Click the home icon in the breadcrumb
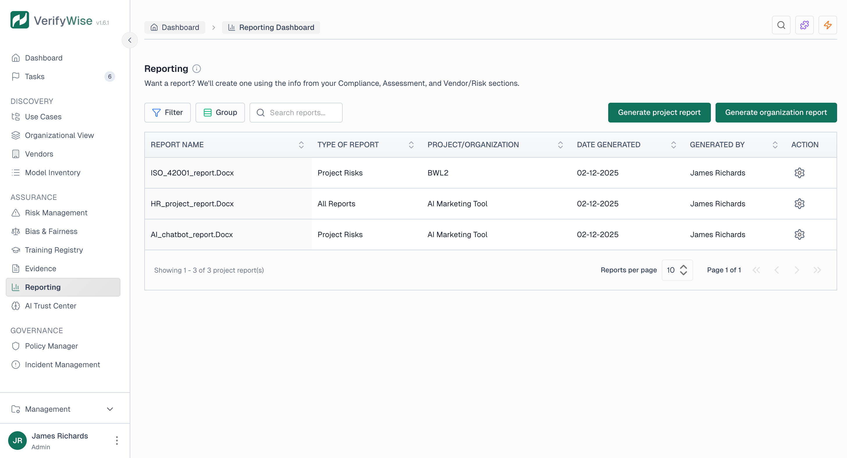 click(154, 27)
